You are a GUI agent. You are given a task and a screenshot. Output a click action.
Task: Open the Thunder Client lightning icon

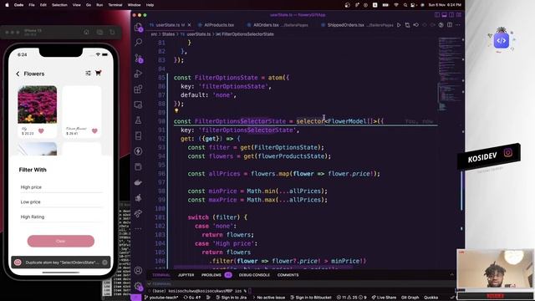point(138,151)
